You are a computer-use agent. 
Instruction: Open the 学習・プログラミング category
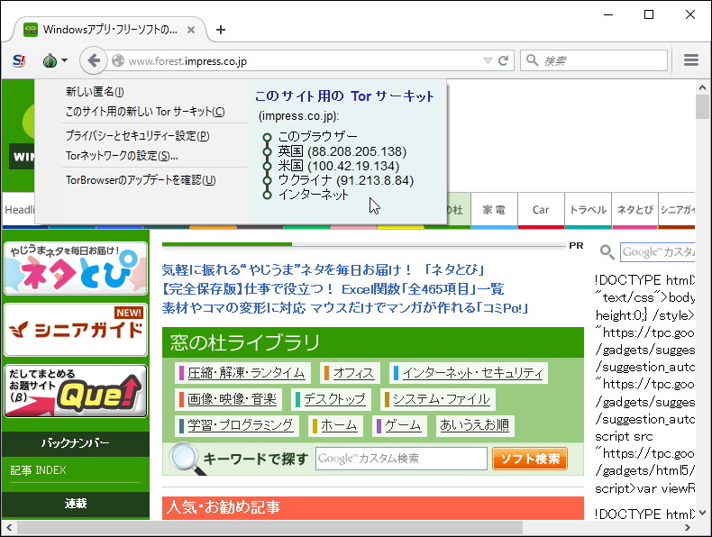[x=237, y=425]
